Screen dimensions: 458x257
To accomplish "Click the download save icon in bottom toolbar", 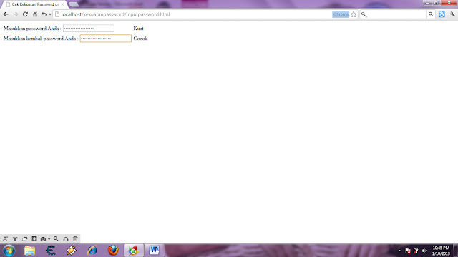I will point(34,239).
